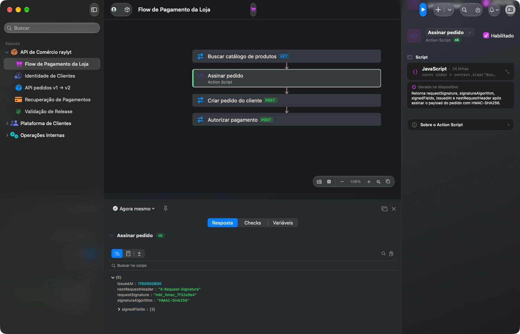Toggle the right inspector panel
This screenshot has height=334, width=520.
510,10
